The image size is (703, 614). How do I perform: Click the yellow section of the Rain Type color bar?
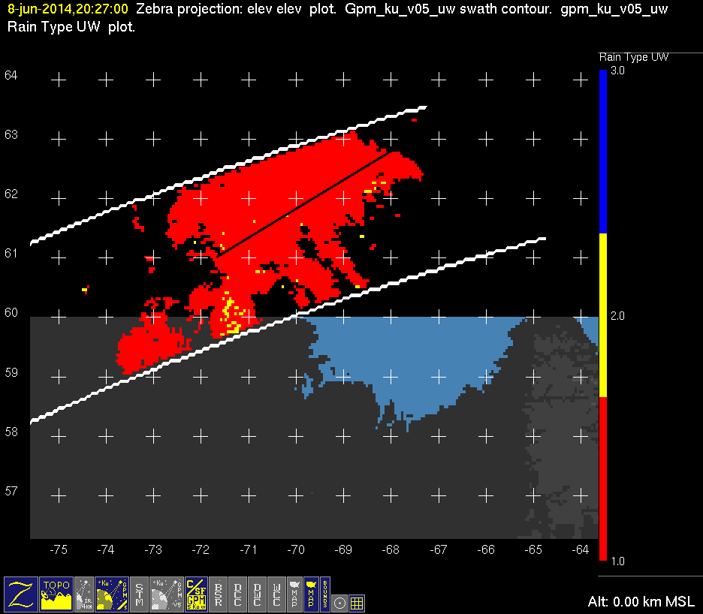(x=603, y=315)
